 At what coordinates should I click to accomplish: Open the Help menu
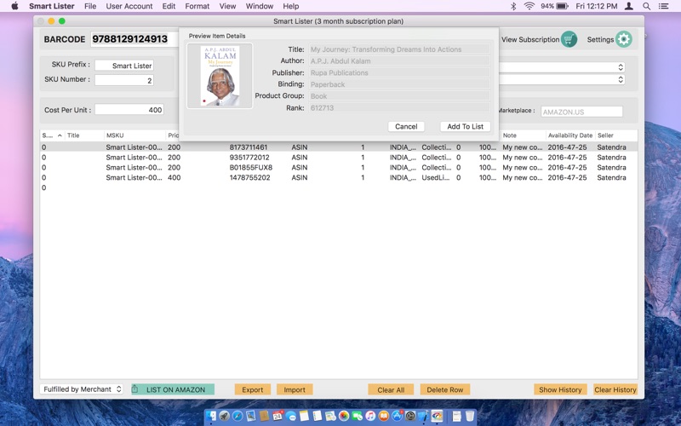click(x=290, y=6)
